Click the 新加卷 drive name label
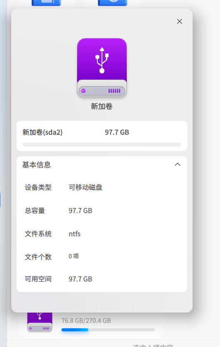 coord(102,107)
